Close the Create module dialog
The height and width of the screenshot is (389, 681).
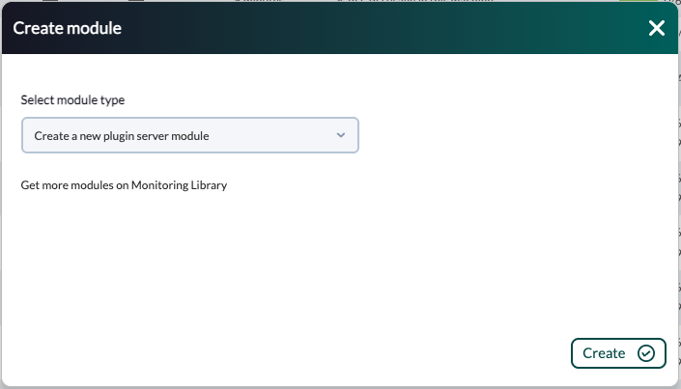point(656,28)
